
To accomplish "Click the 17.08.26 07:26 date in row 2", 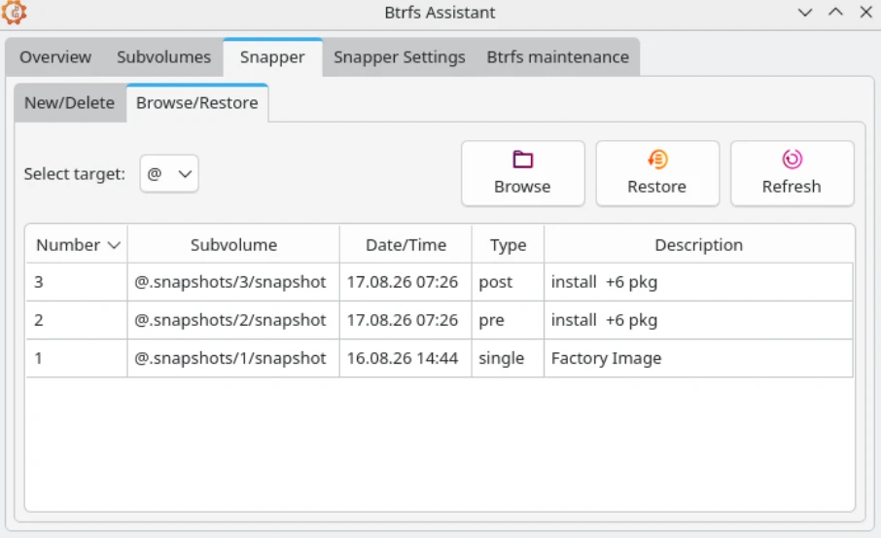I will [405, 320].
